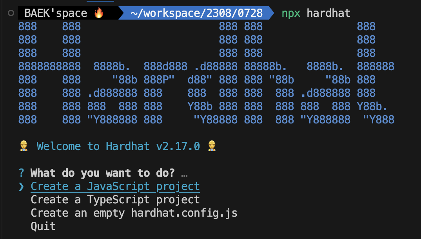Click the worker emoji after v2.17.0
Viewport: 421px width, 239px height.
(x=212, y=146)
